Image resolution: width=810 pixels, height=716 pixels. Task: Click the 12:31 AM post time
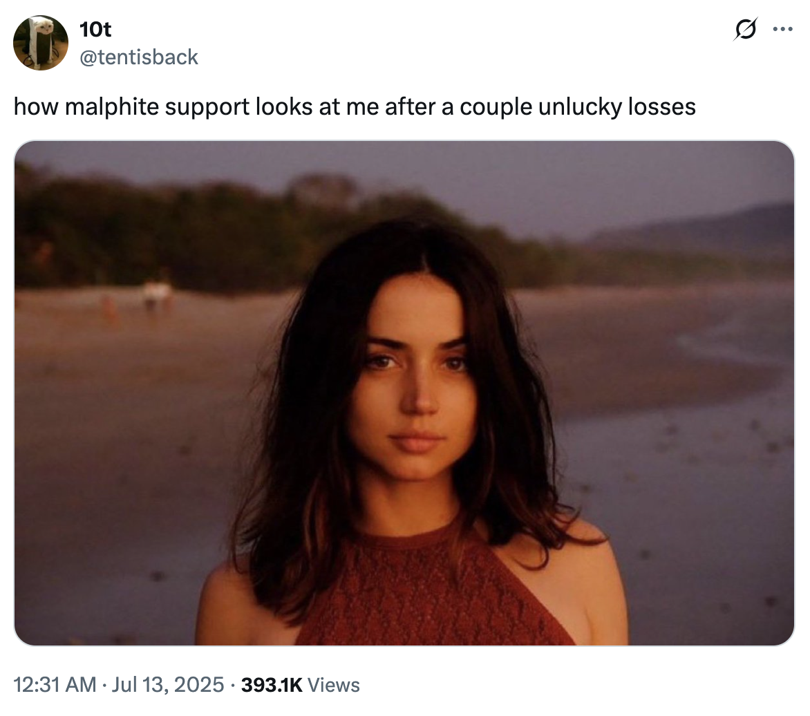point(55,685)
